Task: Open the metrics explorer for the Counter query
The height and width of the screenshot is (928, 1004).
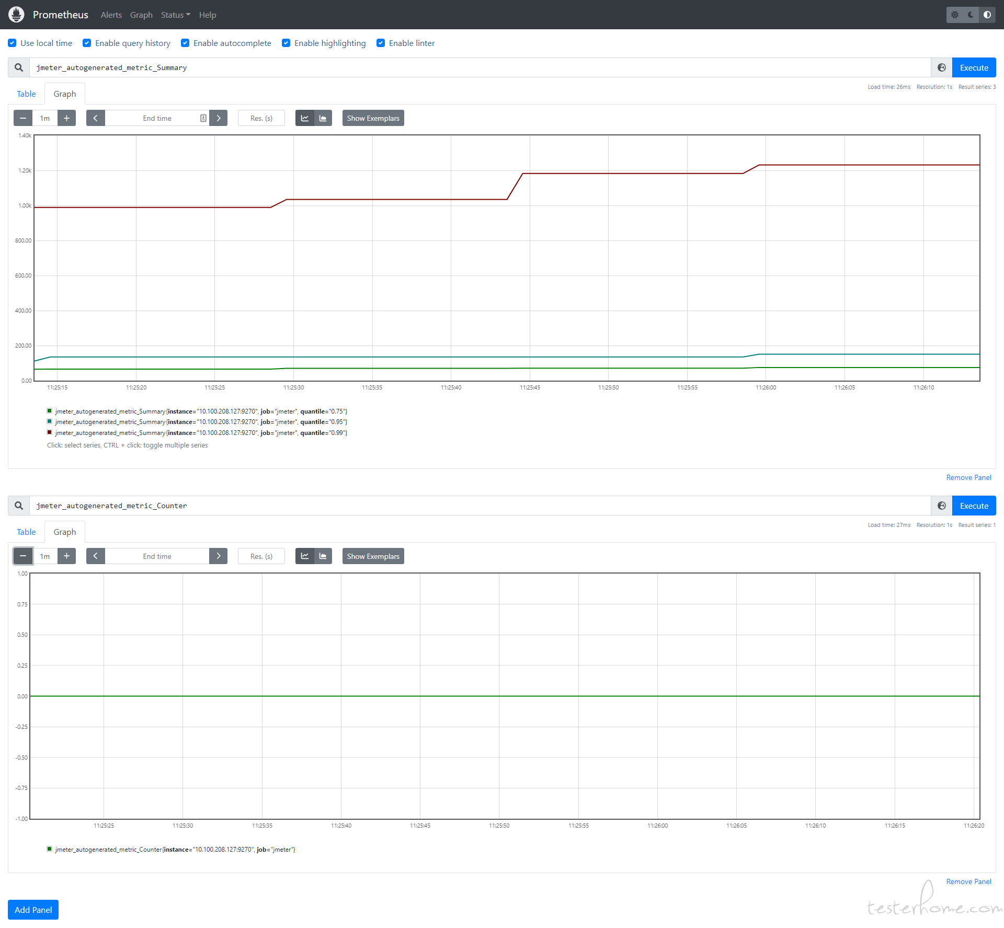Action: pos(942,506)
